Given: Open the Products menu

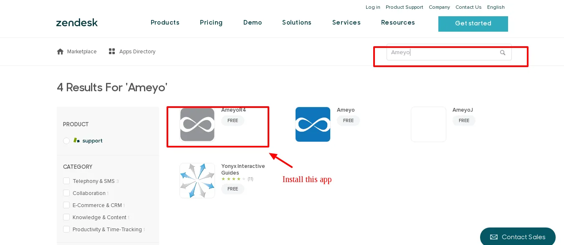Looking at the screenshot, I should [165, 22].
